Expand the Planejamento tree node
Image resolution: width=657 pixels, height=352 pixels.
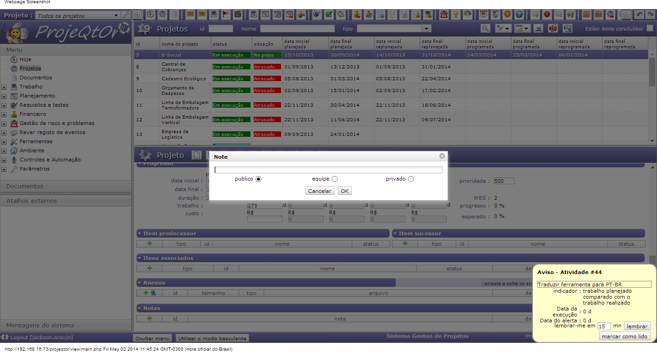pos(4,96)
